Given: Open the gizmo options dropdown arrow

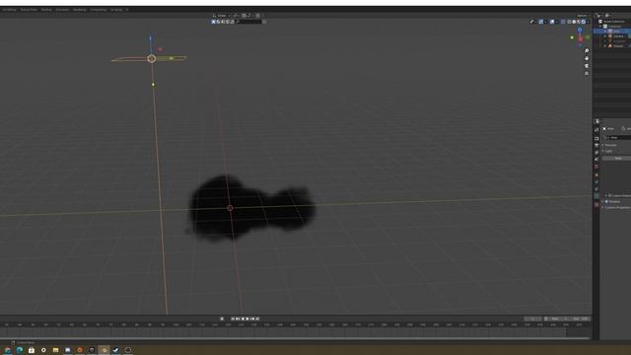Looking at the screenshot, I should point(545,22).
